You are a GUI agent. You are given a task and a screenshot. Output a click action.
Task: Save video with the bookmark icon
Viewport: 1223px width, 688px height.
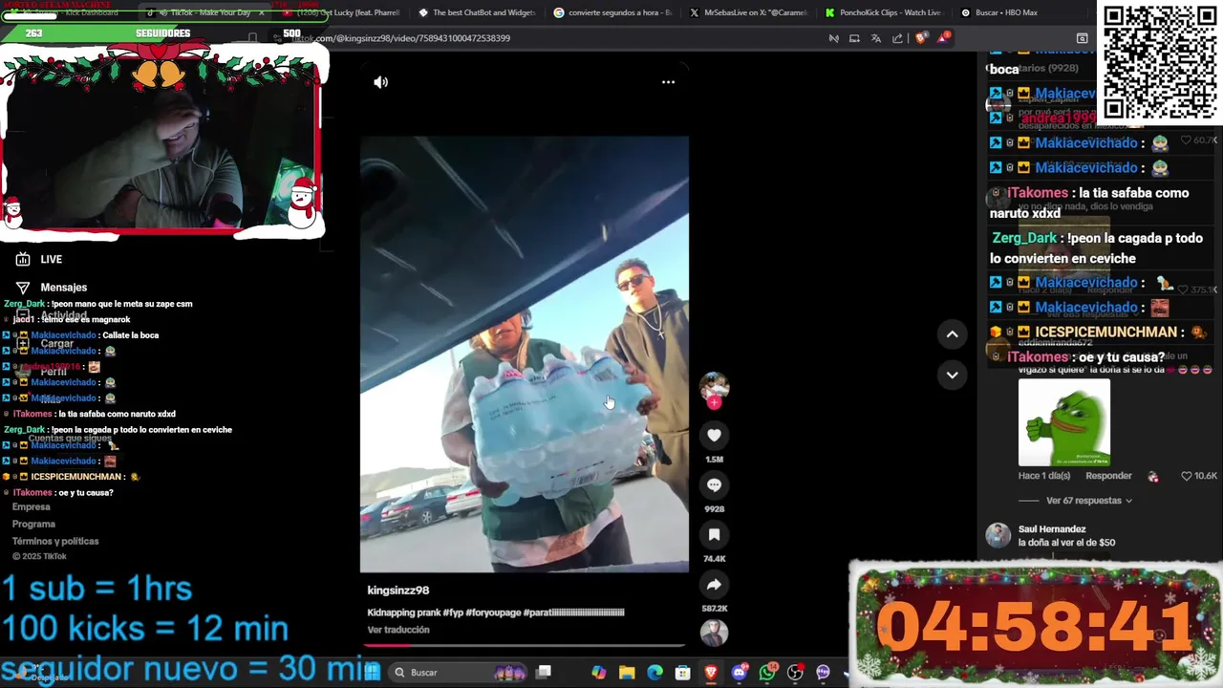(714, 535)
